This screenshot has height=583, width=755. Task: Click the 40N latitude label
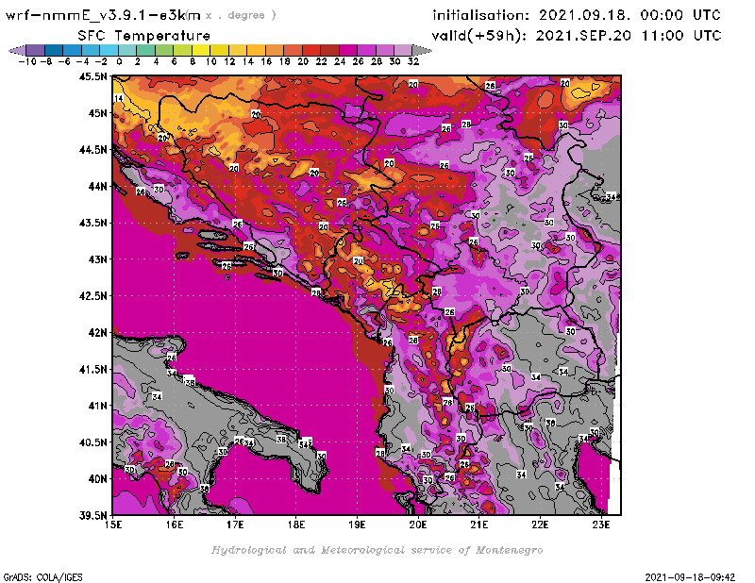pyautogui.click(x=97, y=479)
